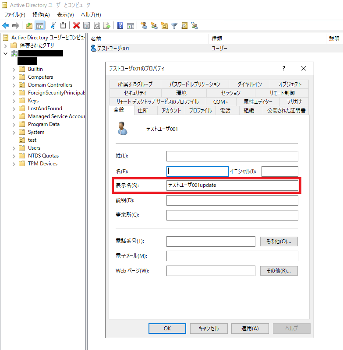
Task: Click the Up one level folder icon
Action: tap(29, 26)
